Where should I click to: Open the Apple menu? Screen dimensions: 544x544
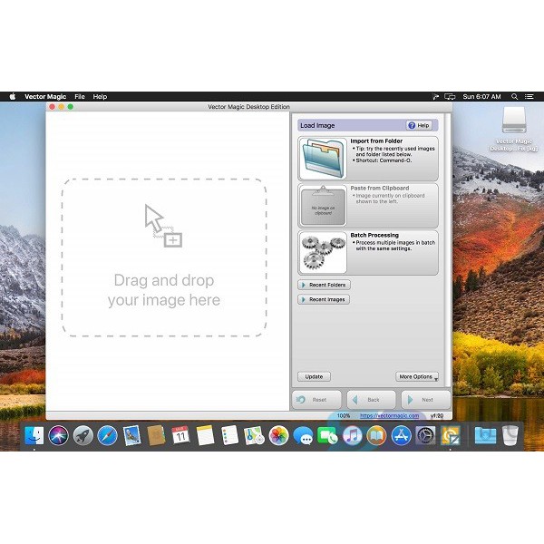(13, 96)
